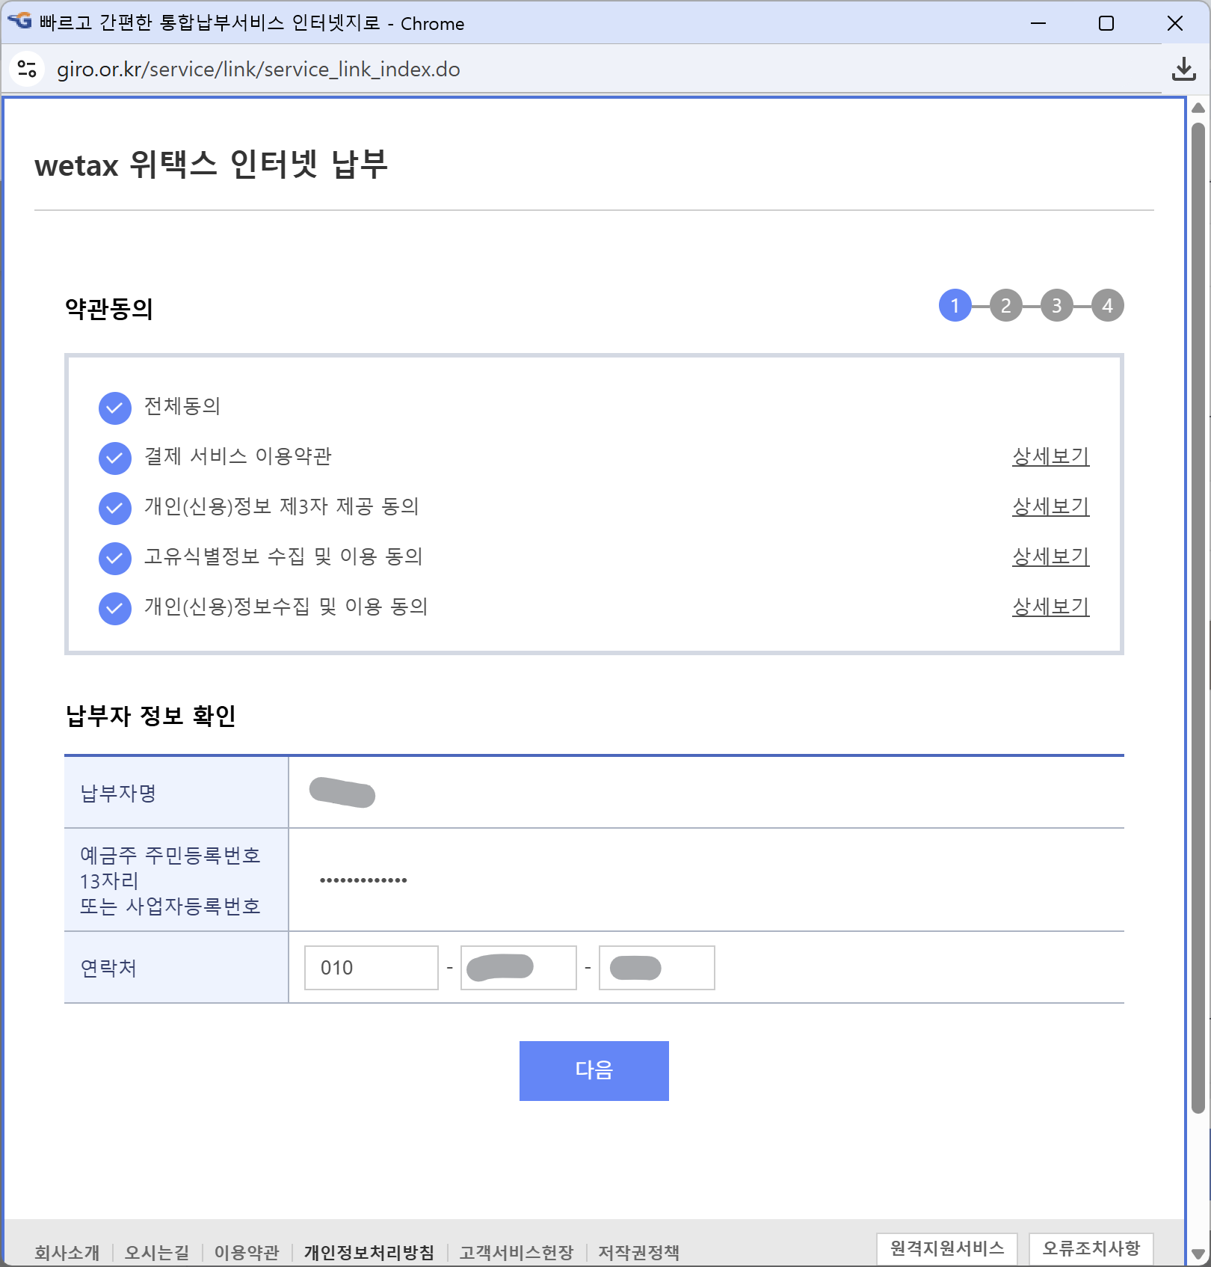Click the 납부자명 label cell
The width and height of the screenshot is (1211, 1267).
[176, 792]
